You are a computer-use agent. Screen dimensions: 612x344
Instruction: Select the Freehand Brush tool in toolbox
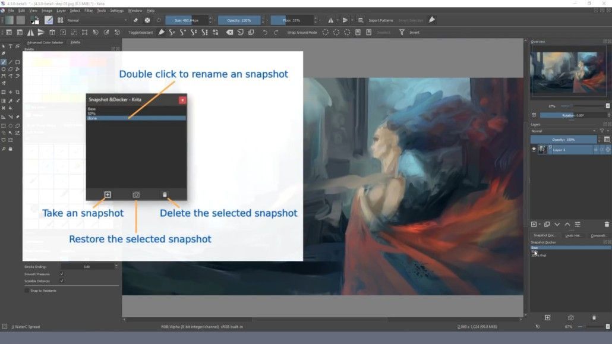point(4,62)
